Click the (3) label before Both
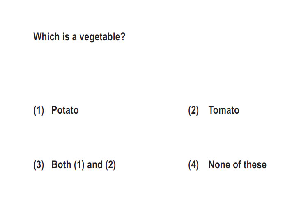The width and height of the screenshot is (308, 205). [x=39, y=165]
